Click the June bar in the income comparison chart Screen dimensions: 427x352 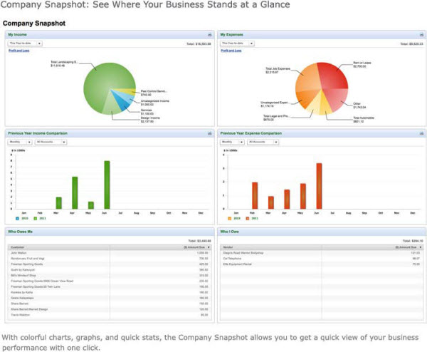[x=107, y=185]
